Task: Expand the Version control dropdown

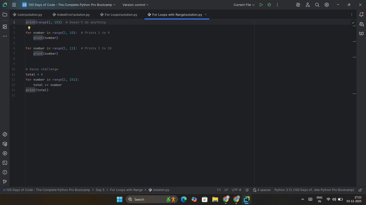Action: pyautogui.click(x=135, y=5)
